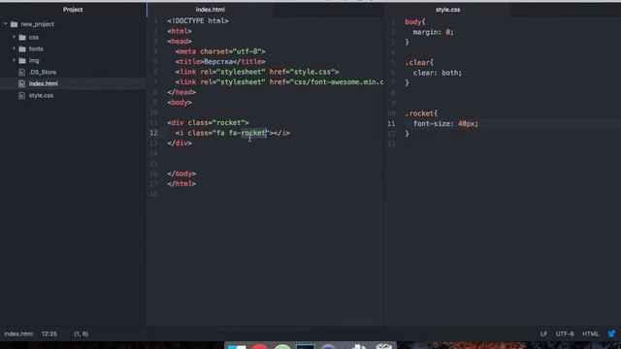
Task: Click the 12:26 cursor position indicator
Action: (49, 333)
